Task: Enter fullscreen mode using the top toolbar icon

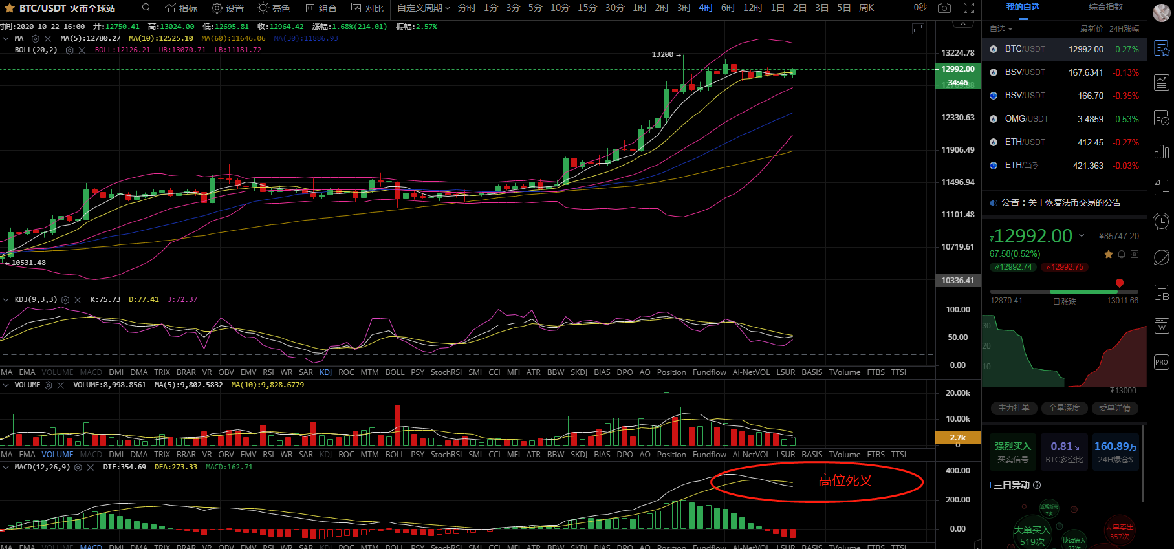Action: click(x=969, y=8)
